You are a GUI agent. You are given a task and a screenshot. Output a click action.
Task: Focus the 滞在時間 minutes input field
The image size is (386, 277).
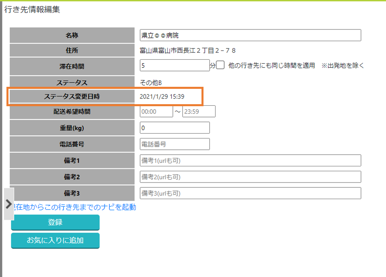pyautogui.click(x=174, y=65)
